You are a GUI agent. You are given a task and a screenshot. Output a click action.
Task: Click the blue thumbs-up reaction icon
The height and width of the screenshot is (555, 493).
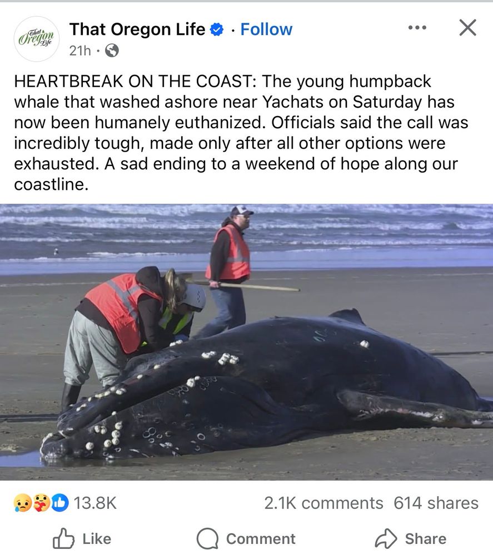click(61, 503)
